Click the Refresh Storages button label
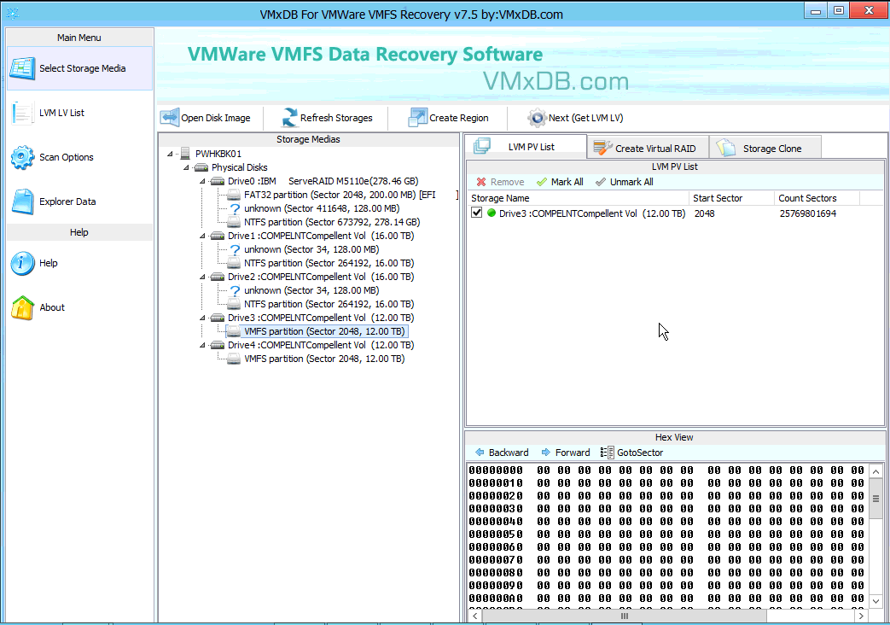890x625 pixels. point(336,118)
